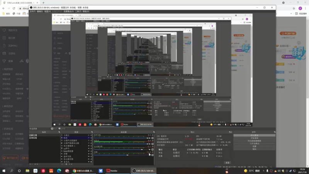Open the 场景集合(S) menu in OBS
The height and width of the screenshot is (174, 309).
(x=69, y=12)
